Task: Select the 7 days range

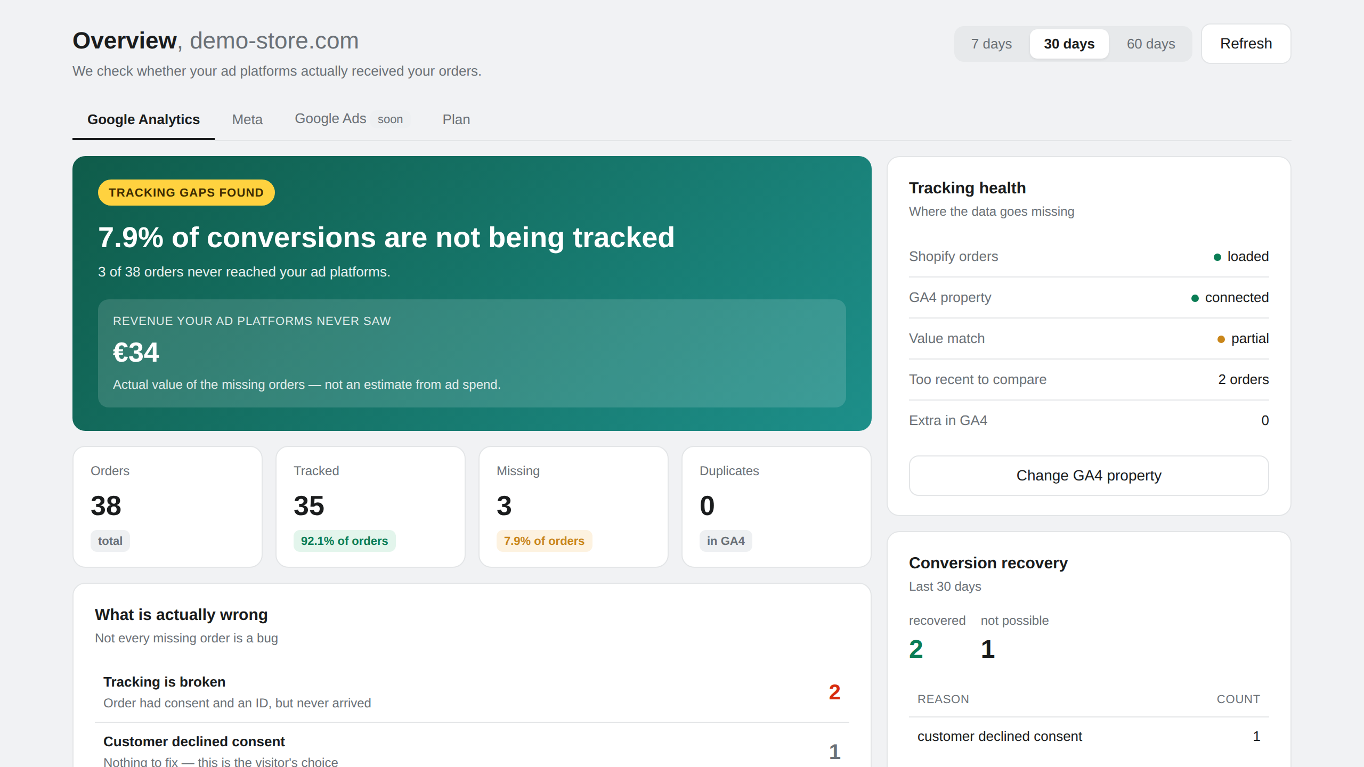Action: click(991, 44)
